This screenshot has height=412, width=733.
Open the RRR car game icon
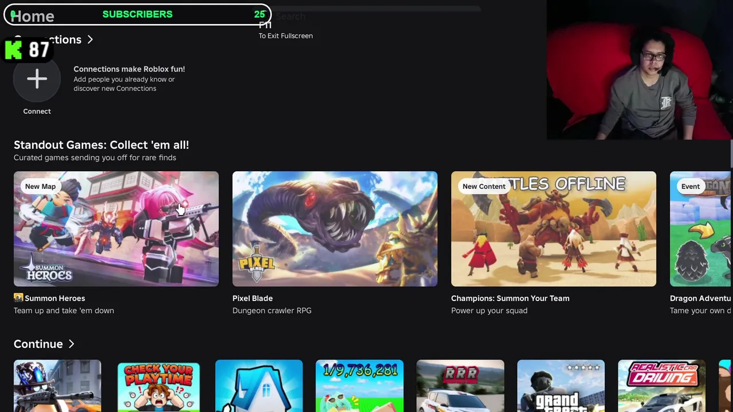(x=460, y=386)
